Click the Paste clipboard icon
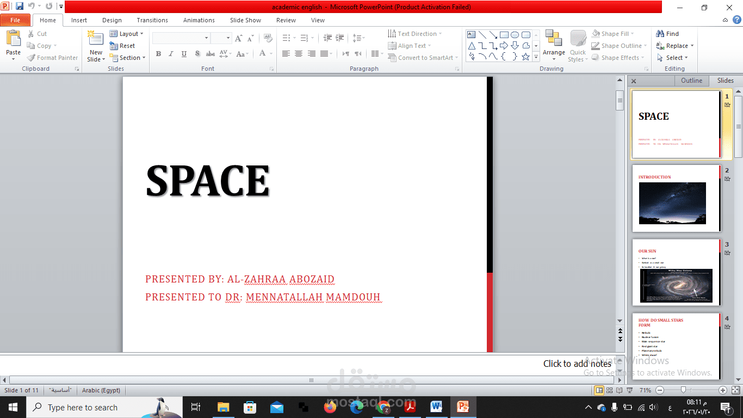743x418 pixels. point(13,38)
